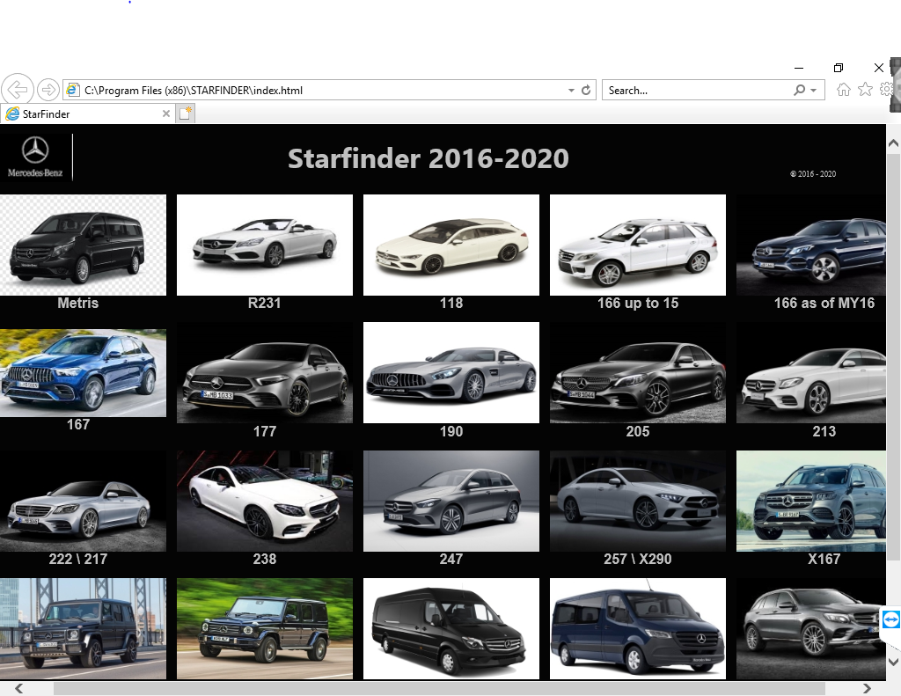Image resolution: width=901 pixels, height=696 pixels.
Task: Select the 190 AMG GT thumbnail
Action: pos(450,373)
